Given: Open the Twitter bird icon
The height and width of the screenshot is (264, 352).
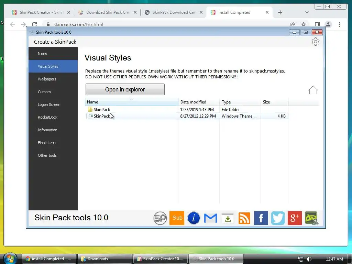Looking at the screenshot, I should pos(278,218).
